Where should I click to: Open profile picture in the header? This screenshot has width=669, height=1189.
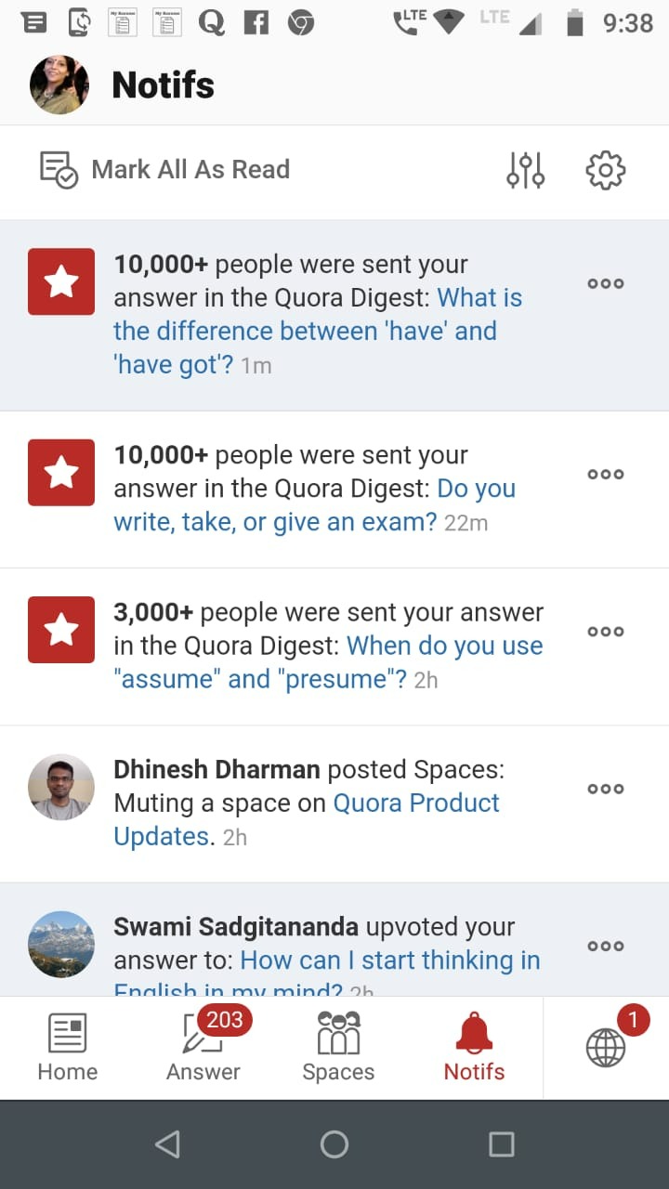(x=59, y=85)
